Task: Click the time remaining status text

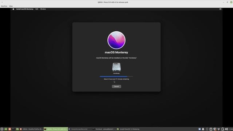Action: pyautogui.click(x=116, y=79)
